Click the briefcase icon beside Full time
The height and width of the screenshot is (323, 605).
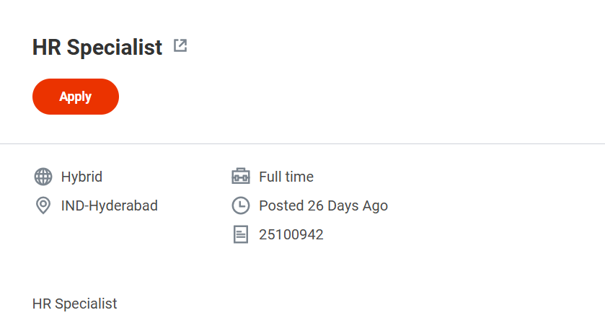(x=240, y=177)
